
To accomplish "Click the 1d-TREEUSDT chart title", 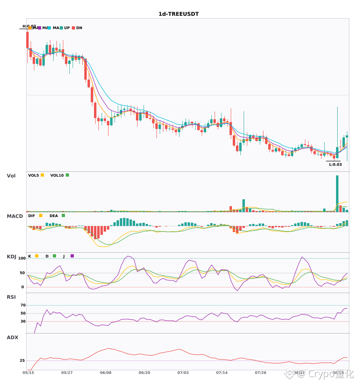I will [x=179, y=14].
